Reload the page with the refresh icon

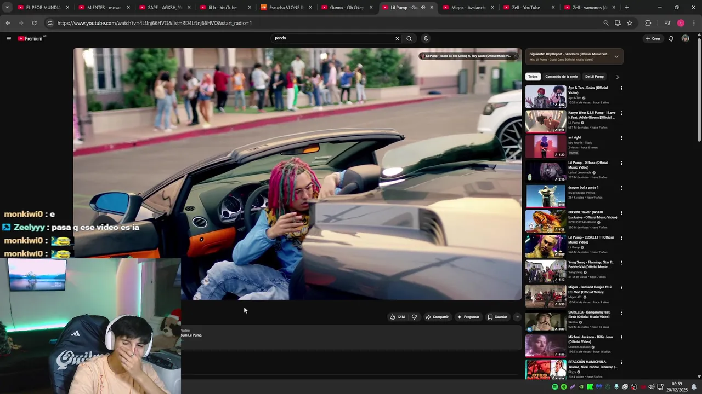click(x=34, y=23)
